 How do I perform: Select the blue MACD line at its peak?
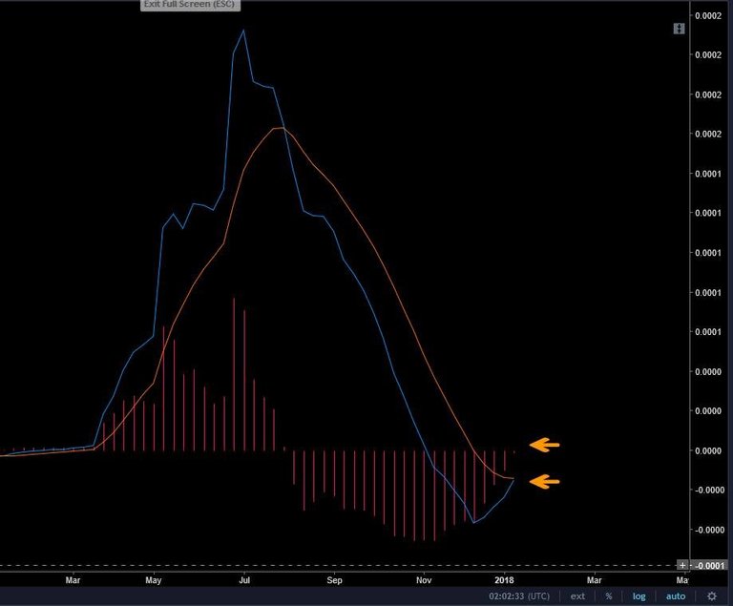click(x=243, y=31)
